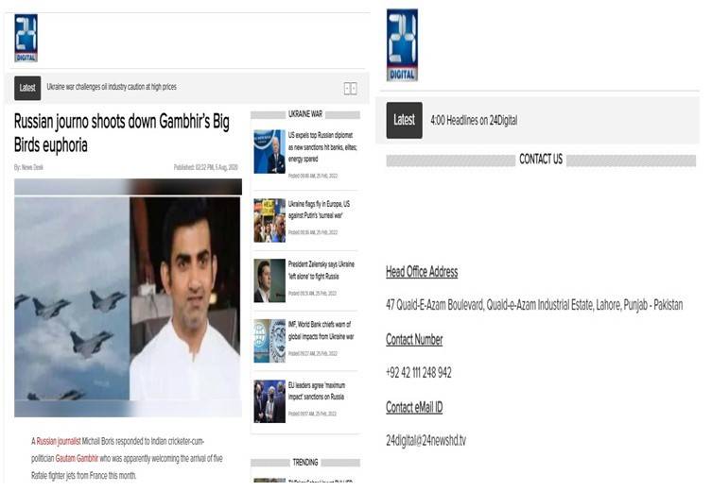Open story IMF, World Bank chiefs warn

[x=321, y=330]
